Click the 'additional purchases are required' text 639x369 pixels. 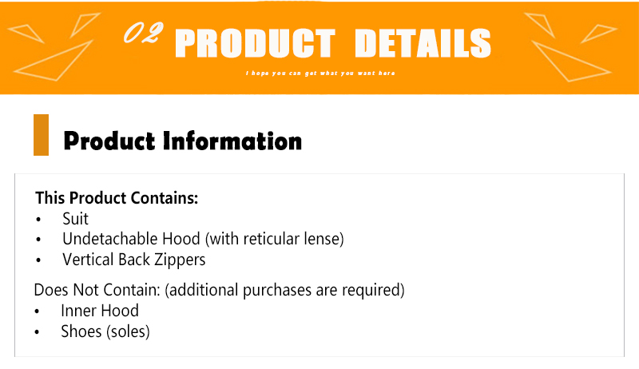[x=285, y=290]
